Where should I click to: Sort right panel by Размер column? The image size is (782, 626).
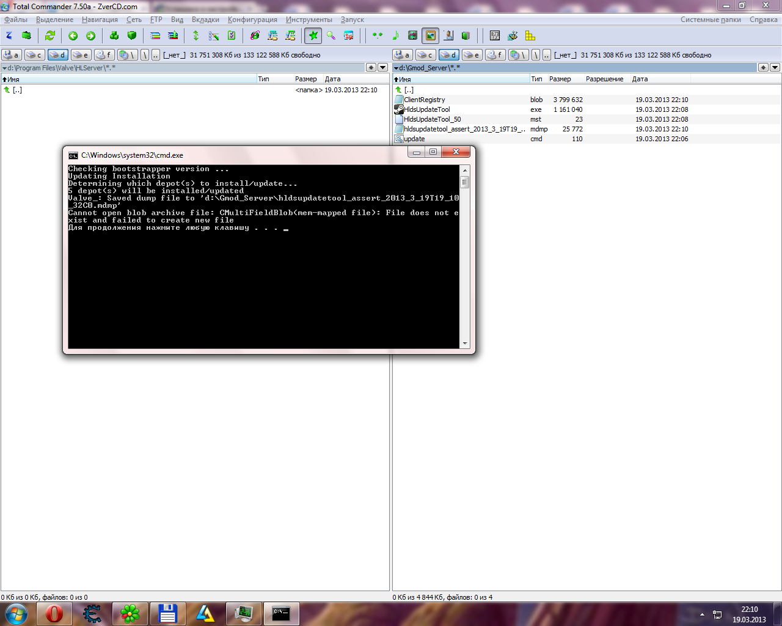tap(565, 79)
